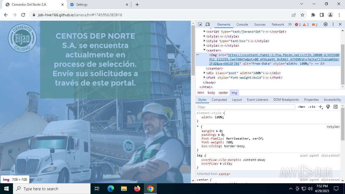Click the address bar URL
This screenshot has width=345, height=194.
pos(80,15)
